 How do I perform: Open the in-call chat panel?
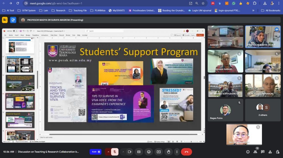click(x=263, y=152)
